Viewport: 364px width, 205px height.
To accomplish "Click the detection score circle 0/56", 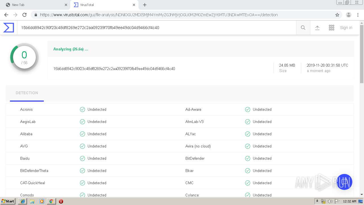I will (24, 57).
